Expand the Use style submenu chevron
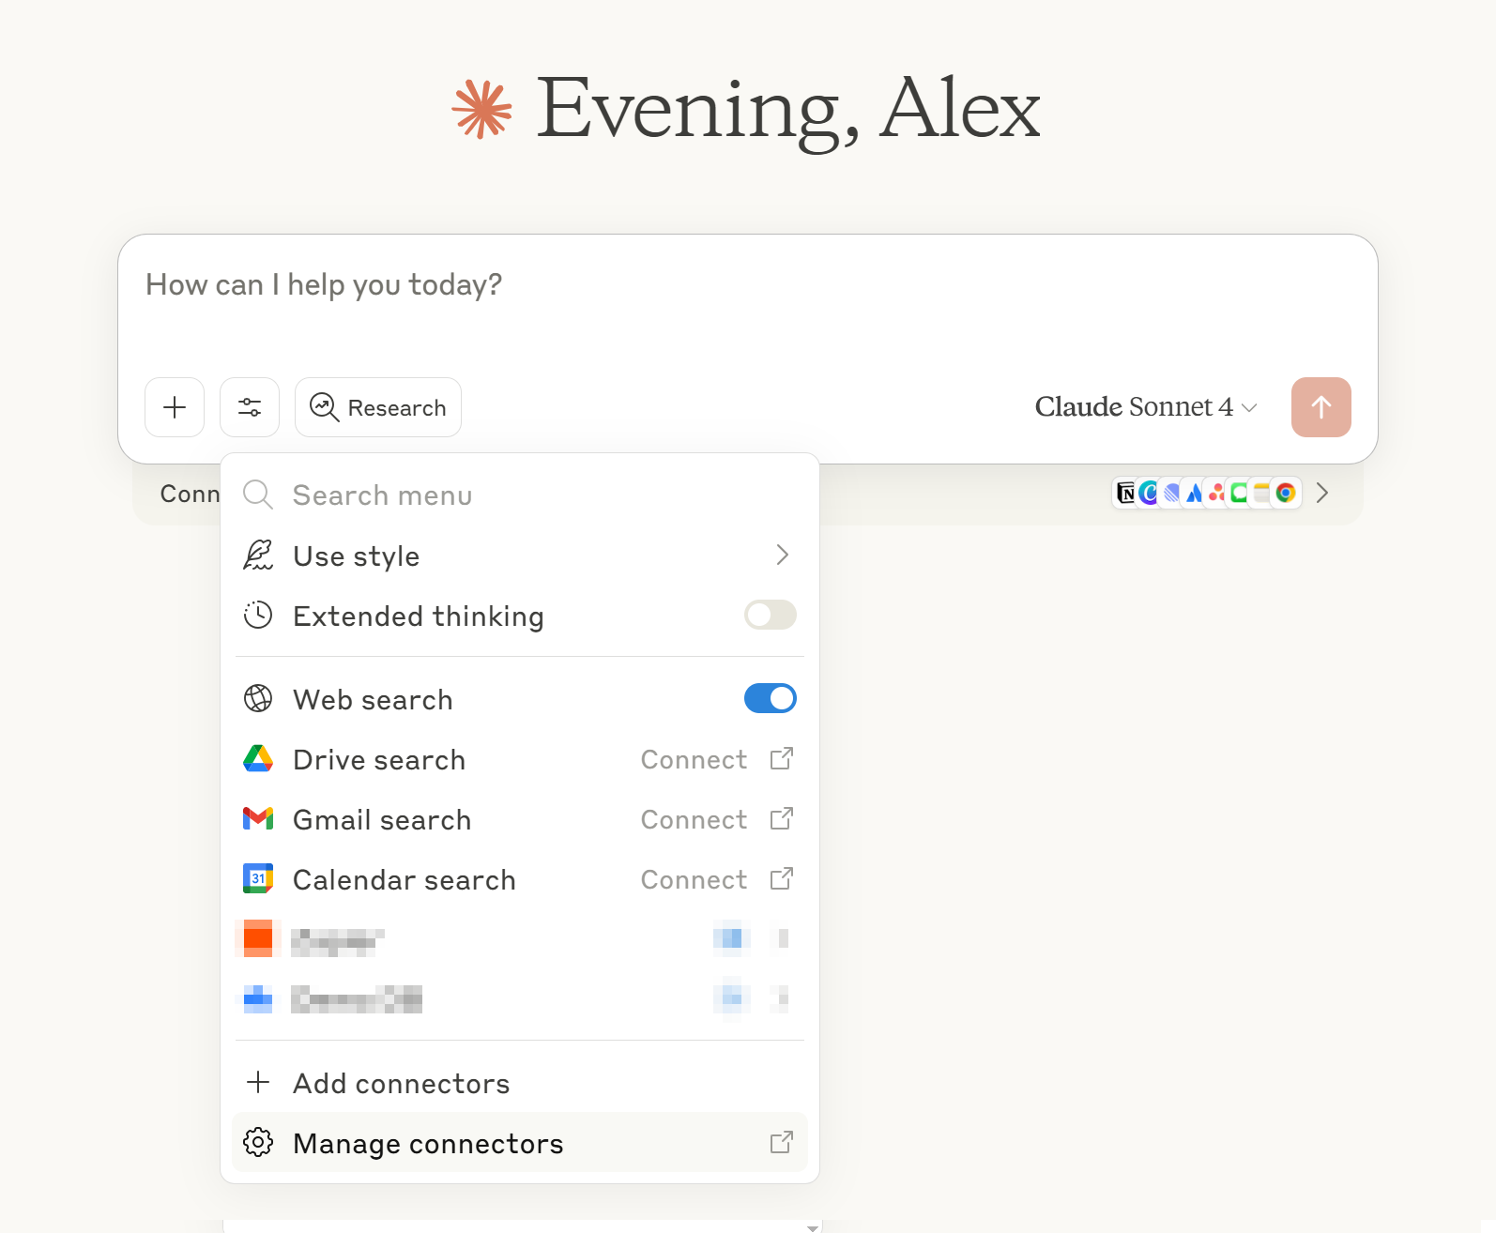Screen dimensions: 1496x1233 point(783,556)
